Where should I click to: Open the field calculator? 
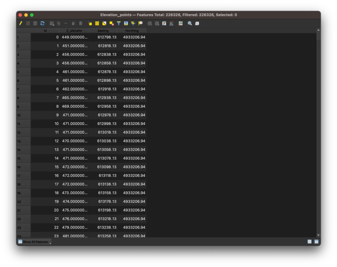click(x=171, y=23)
